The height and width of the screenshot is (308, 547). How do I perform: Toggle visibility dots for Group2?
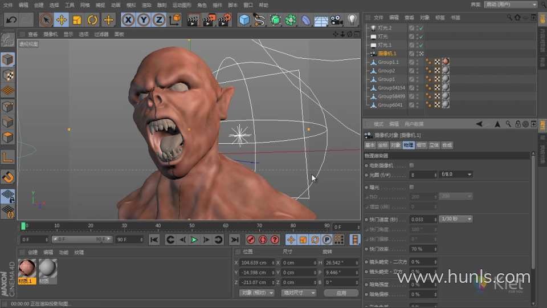[417, 71]
